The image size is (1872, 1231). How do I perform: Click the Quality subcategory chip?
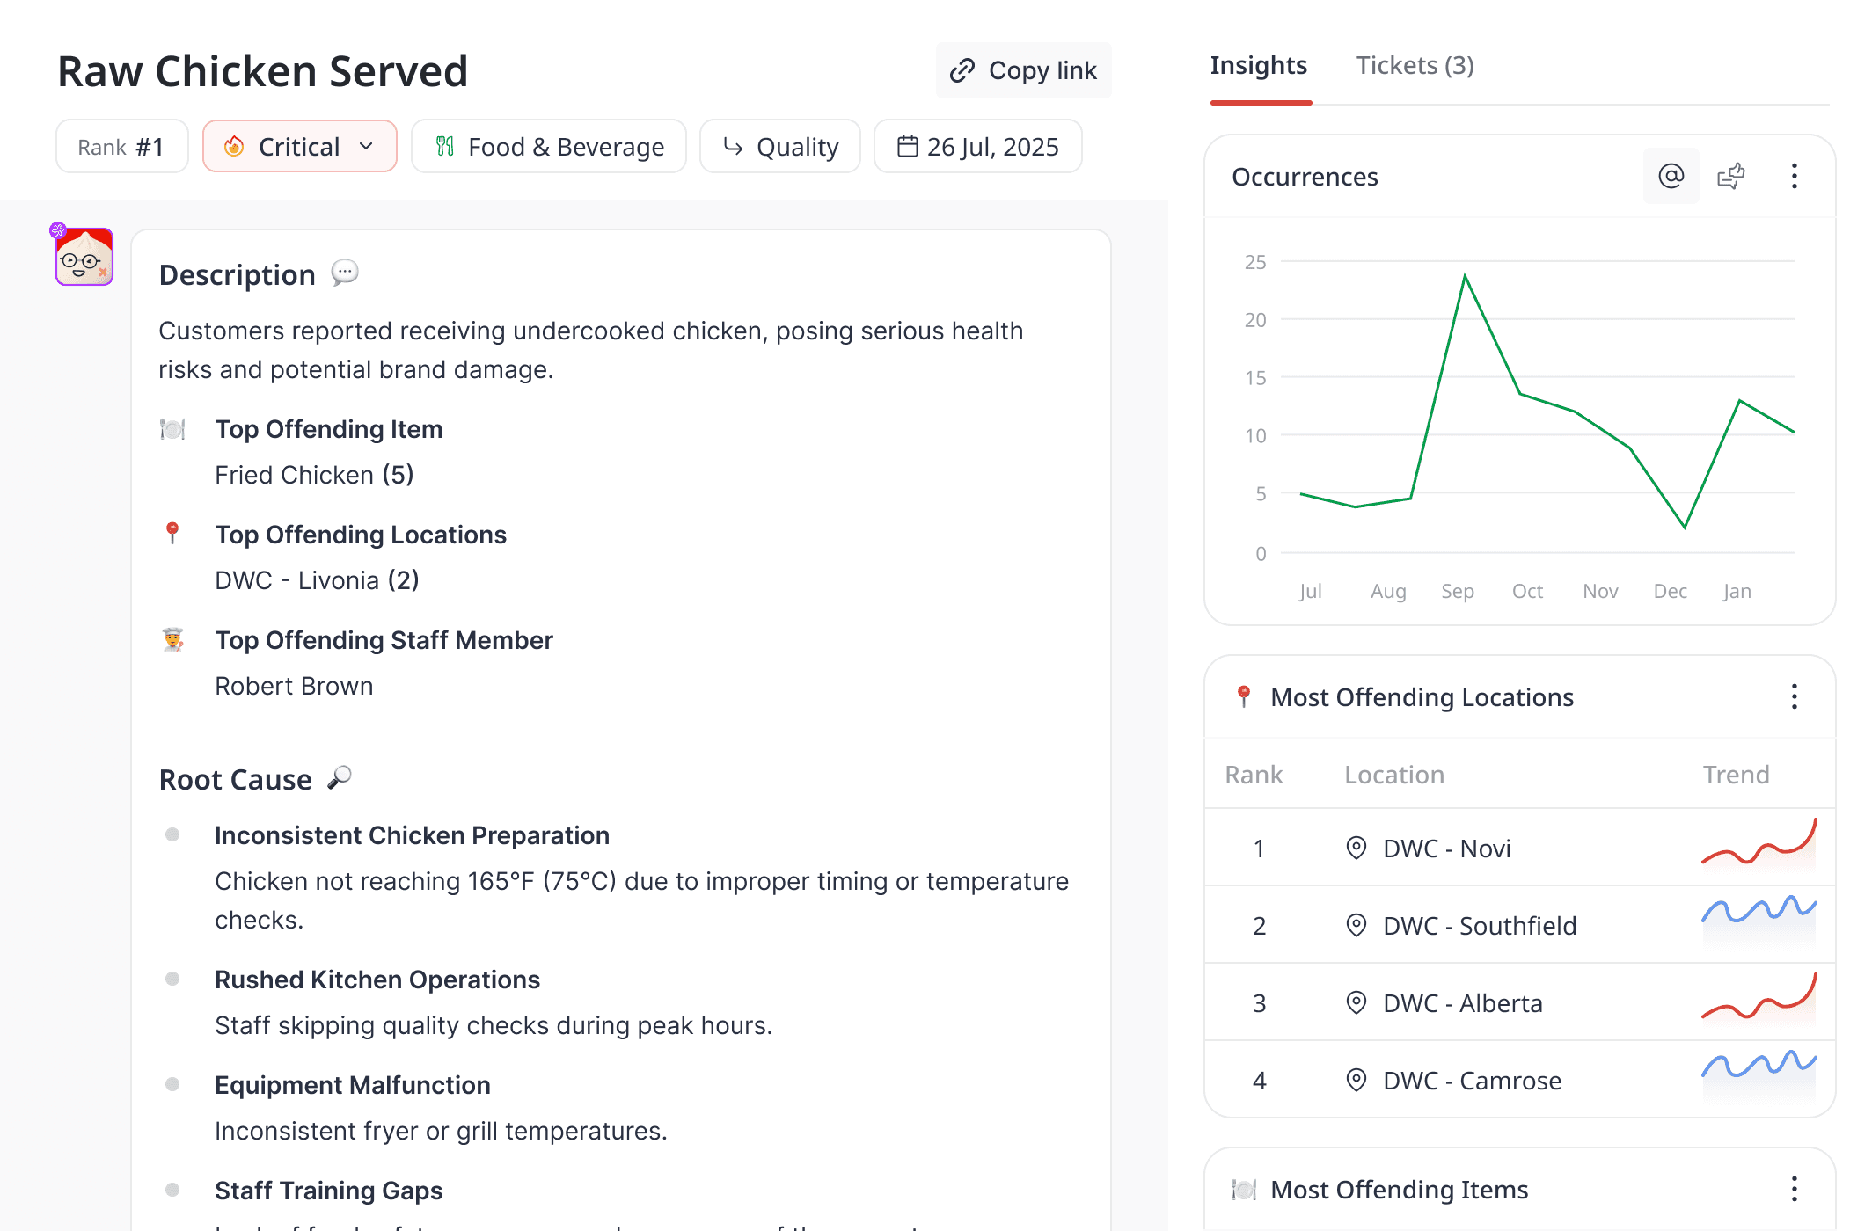pyautogui.click(x=779, y=146)
